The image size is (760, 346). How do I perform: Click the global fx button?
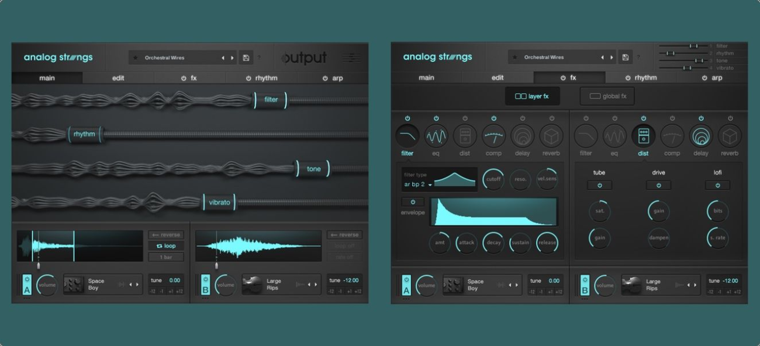click(x=606, y=96)
